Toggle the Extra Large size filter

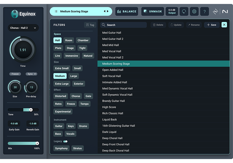(x=62, y=84)
